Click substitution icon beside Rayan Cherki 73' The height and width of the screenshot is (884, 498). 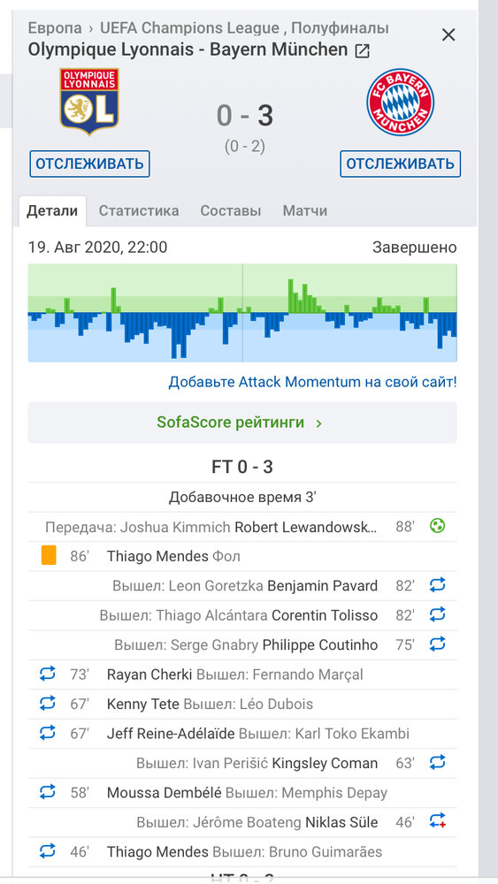coord(48,673)
